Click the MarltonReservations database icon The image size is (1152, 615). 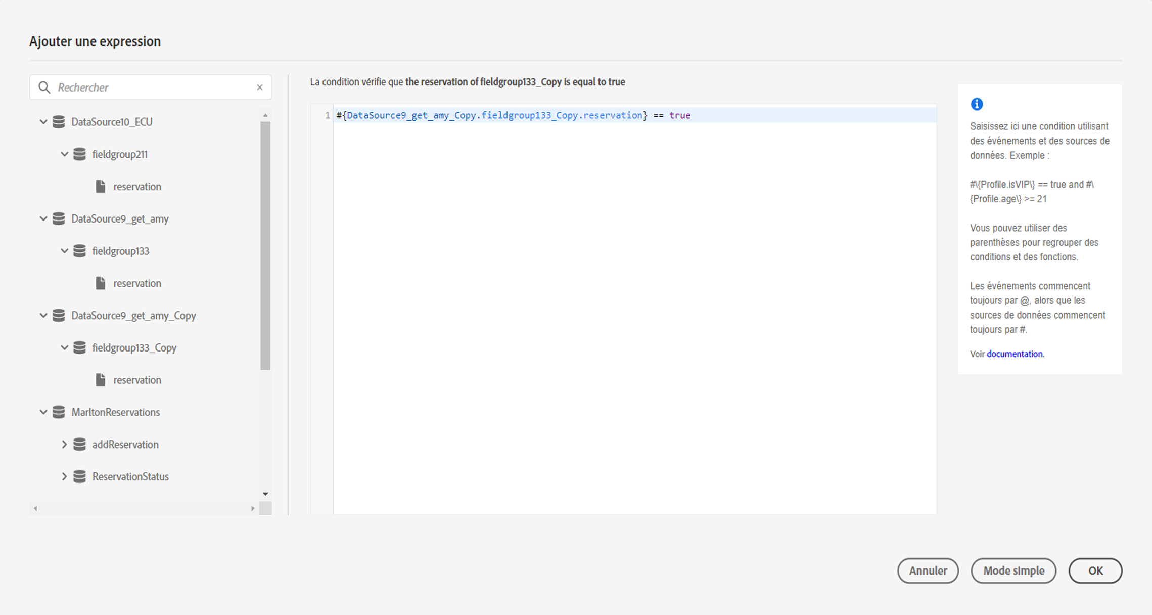[59, 412]
